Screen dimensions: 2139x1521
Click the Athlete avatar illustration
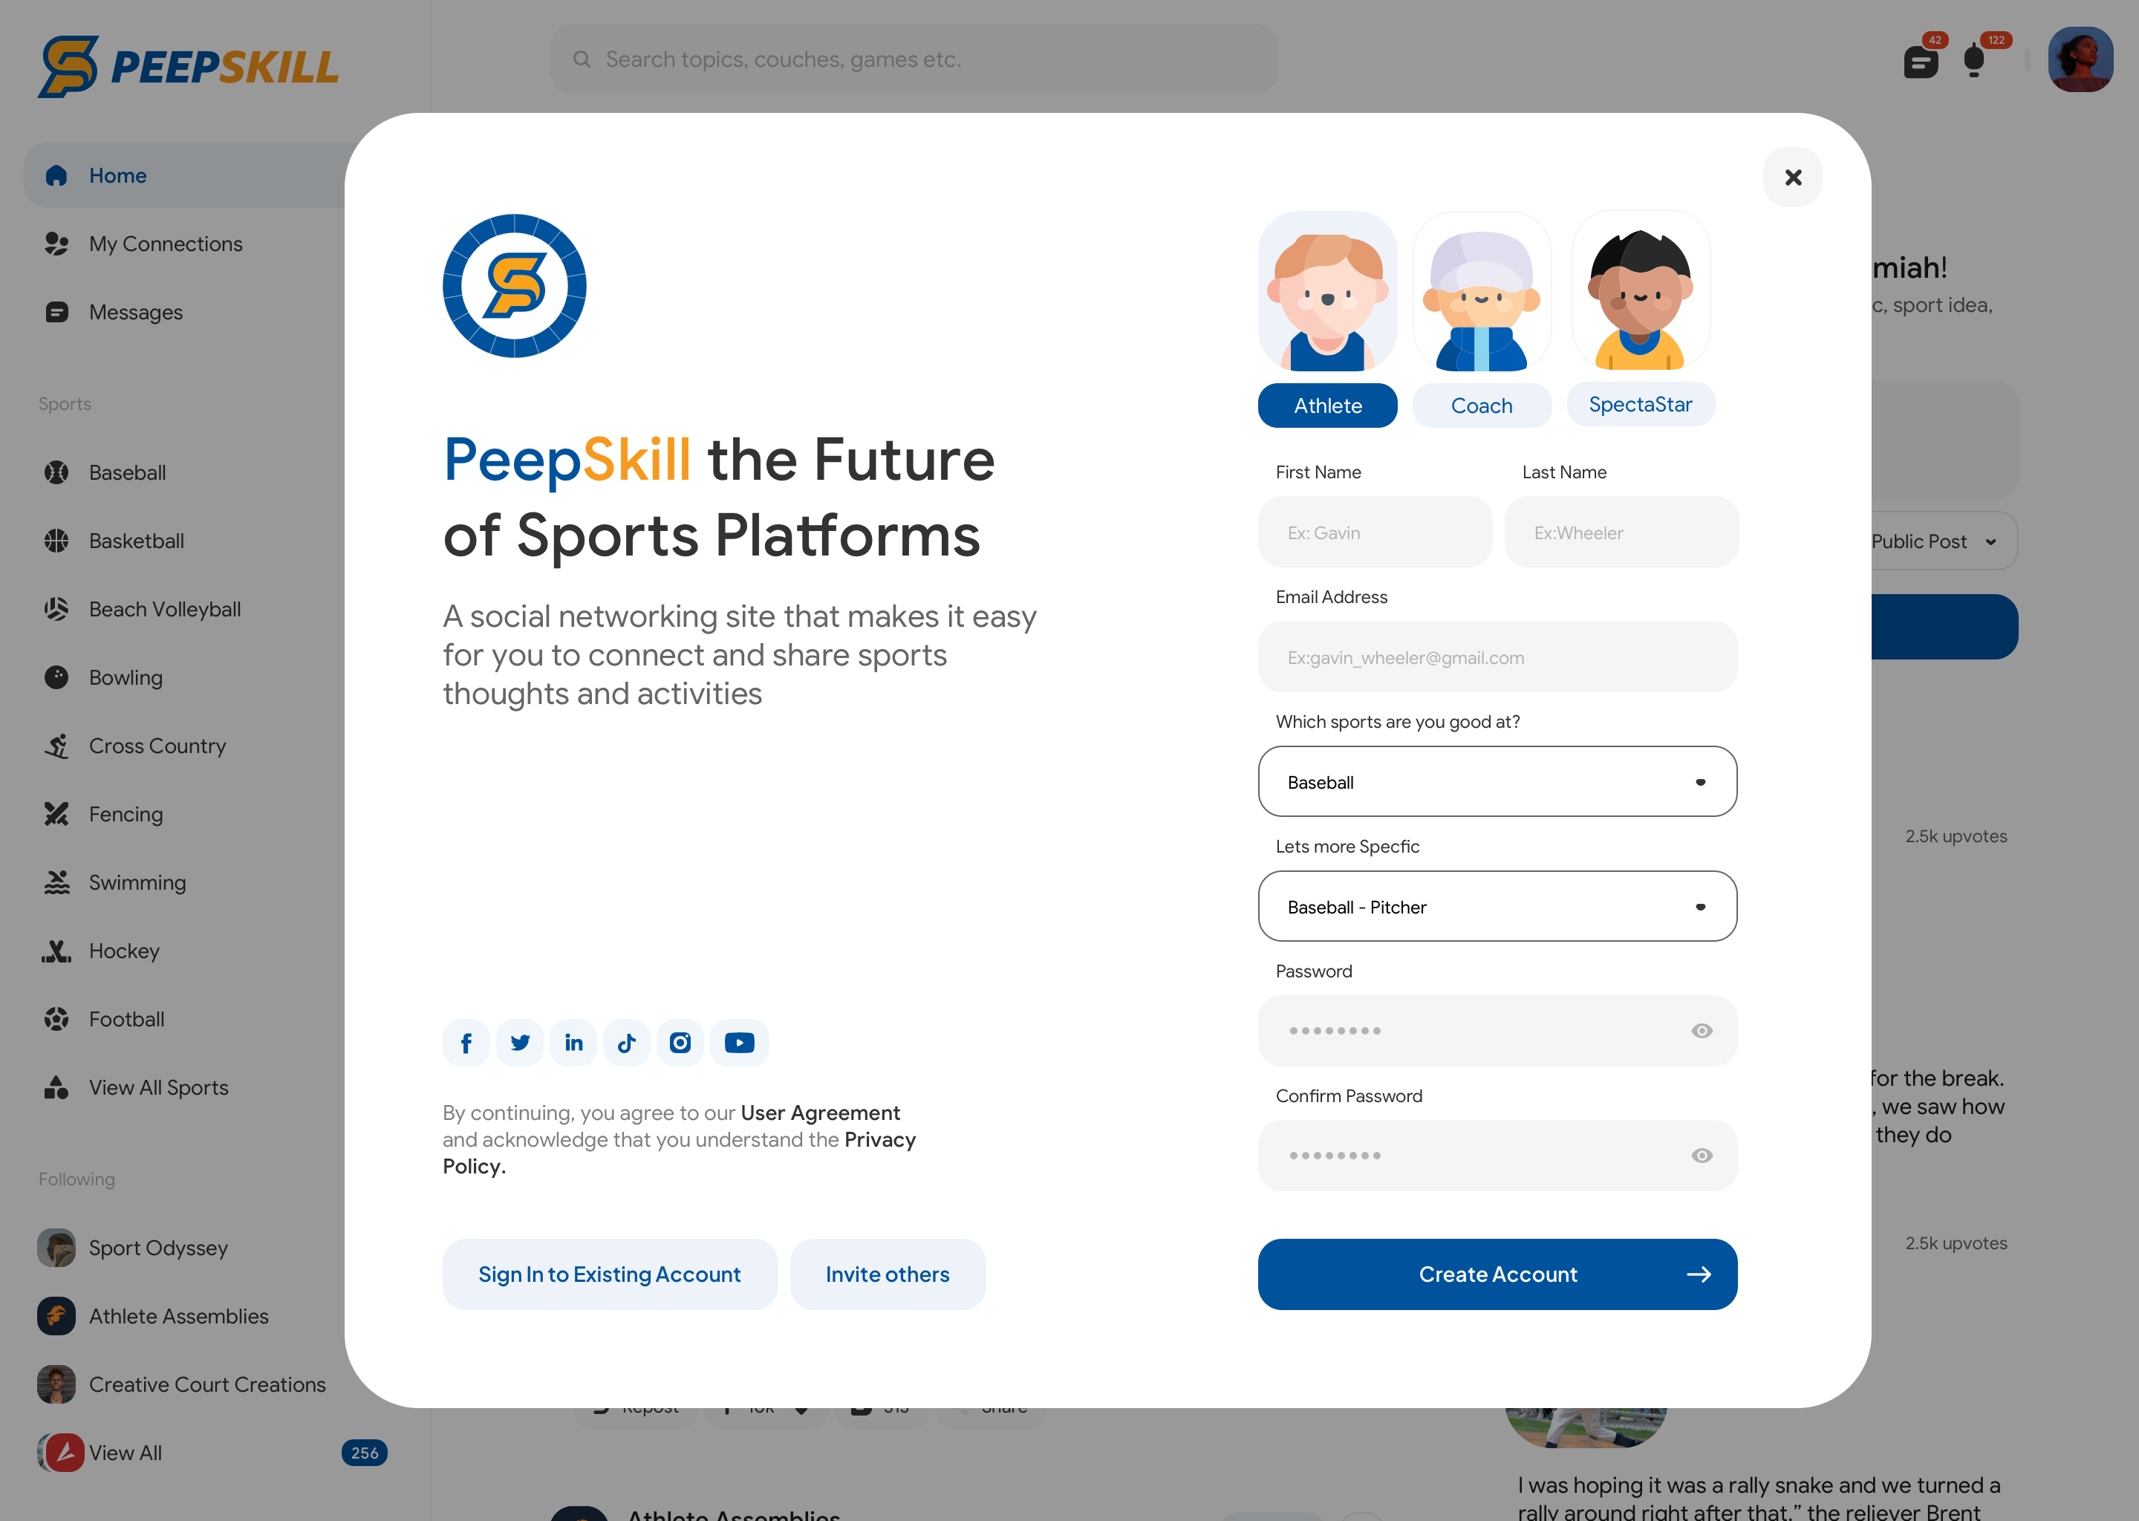[1327, 292]
